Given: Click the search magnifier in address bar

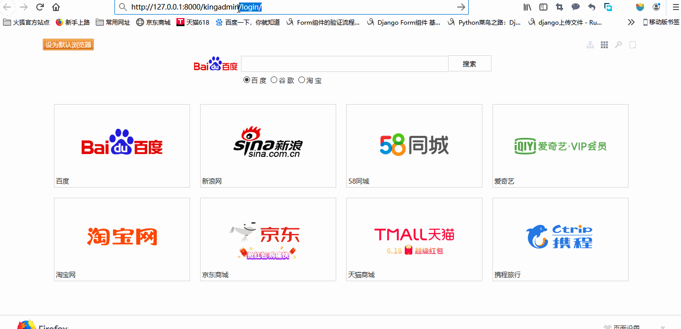Looking at the screenshot, I should click(122, 7).
